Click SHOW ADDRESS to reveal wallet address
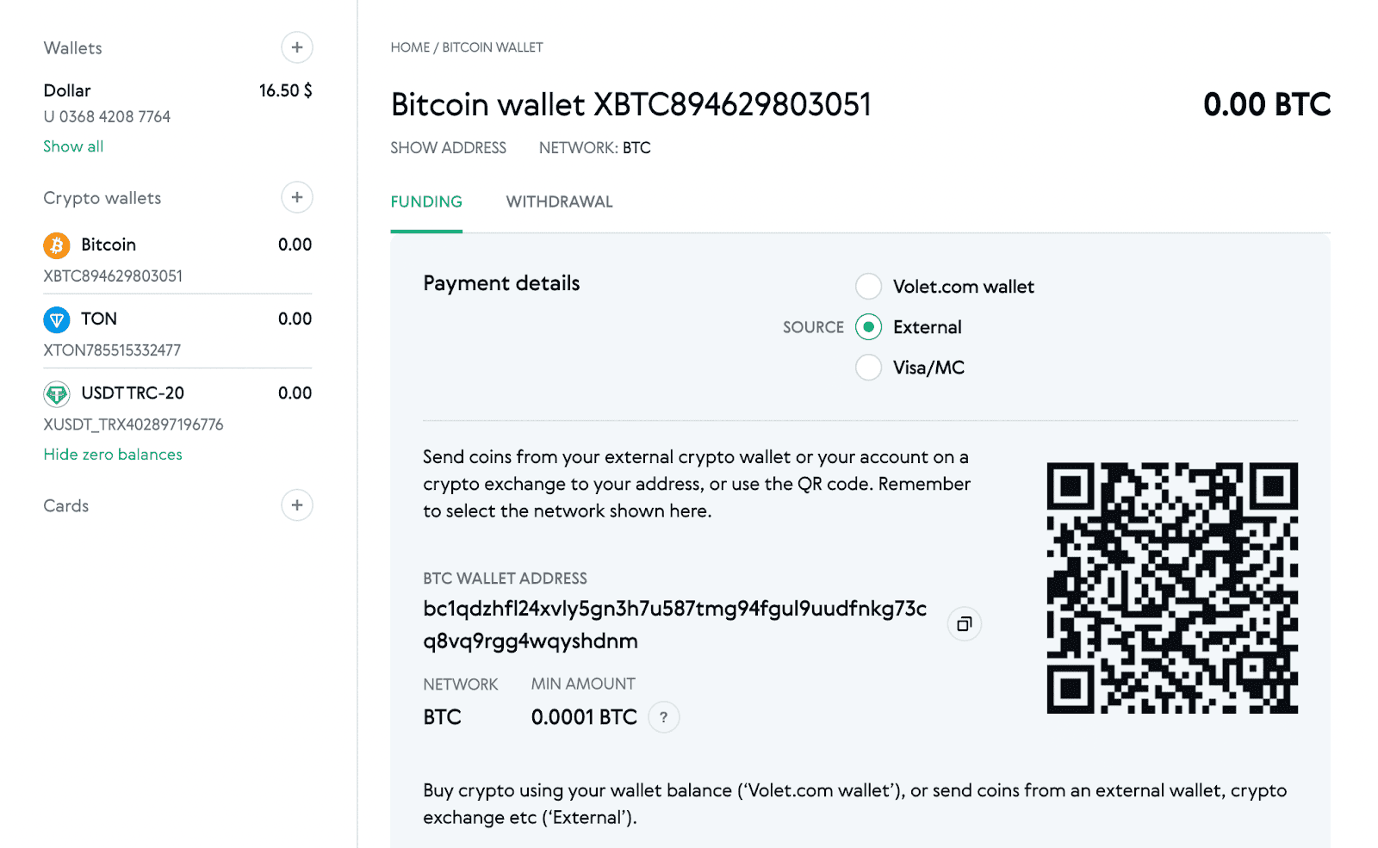The height and width of the screenshot is (848, 1378). [448, 147]
